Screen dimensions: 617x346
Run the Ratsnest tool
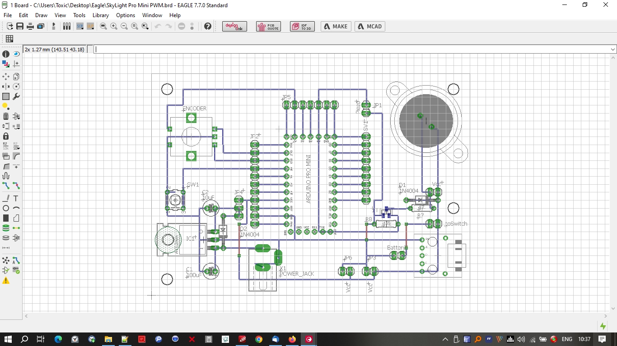click(6, 260)
